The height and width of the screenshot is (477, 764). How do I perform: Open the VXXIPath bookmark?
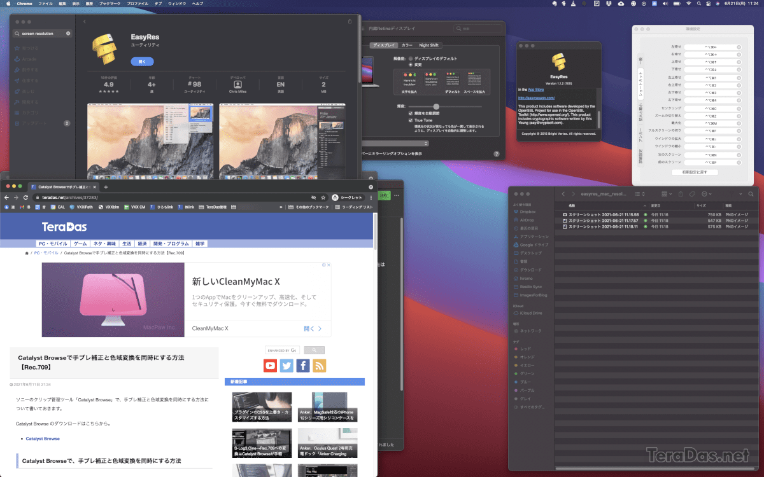pyautogui.click(x=81, y=207)
